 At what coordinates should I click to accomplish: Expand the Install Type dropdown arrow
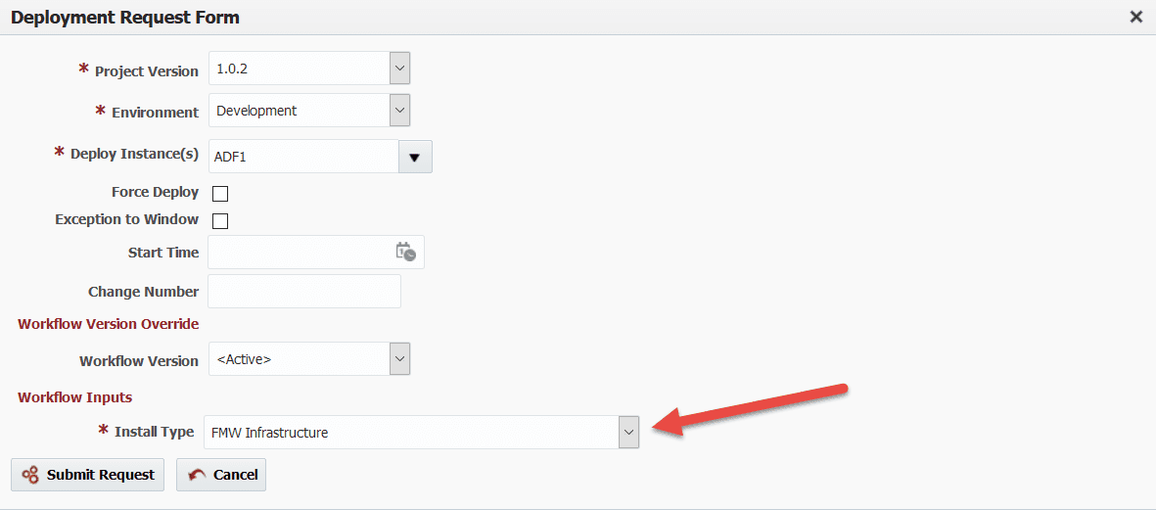point(628,432)
